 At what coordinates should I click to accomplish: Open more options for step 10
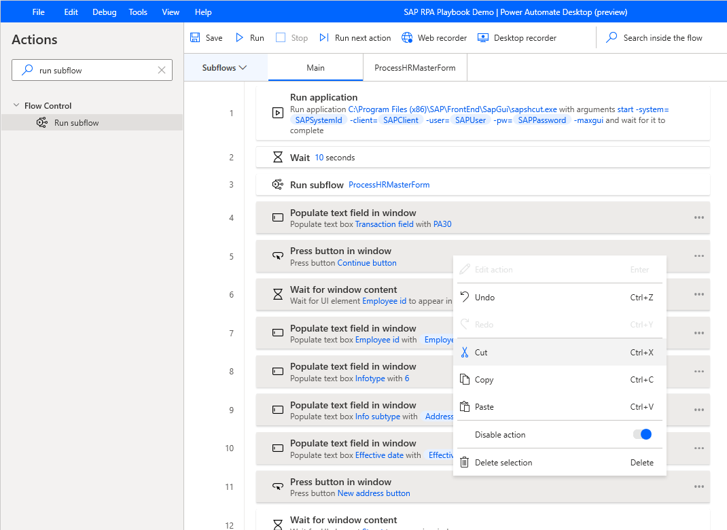[699, 448]
